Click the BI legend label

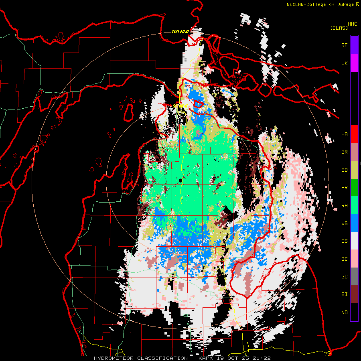(344, 294)
